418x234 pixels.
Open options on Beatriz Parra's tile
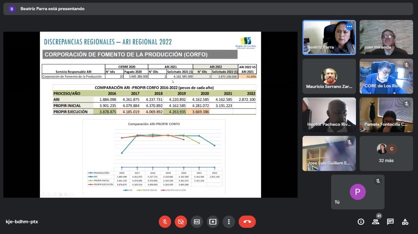click(349, 27)
